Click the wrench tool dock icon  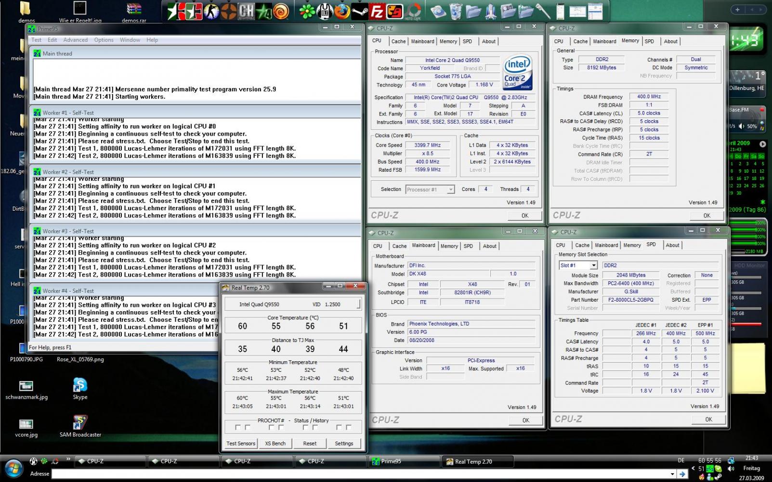[x=543, y=11]
